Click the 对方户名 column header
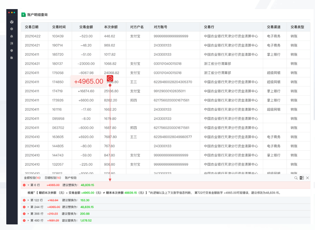 [137, 27]
